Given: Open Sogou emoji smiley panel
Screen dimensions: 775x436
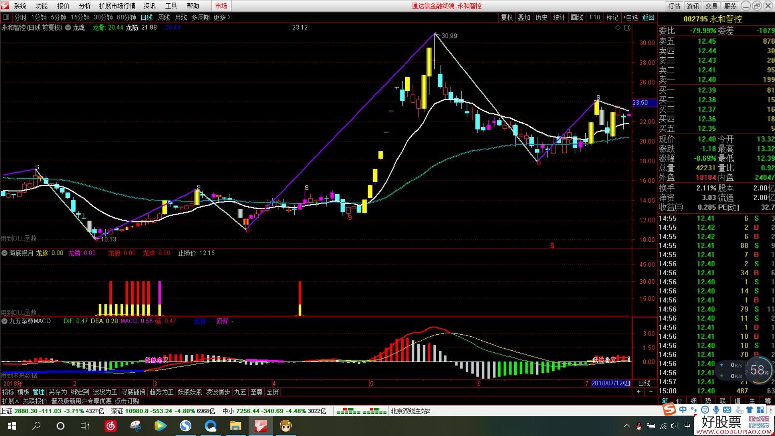Looking at the screenshot, I should pyautogui.click(x=705, y=410).
